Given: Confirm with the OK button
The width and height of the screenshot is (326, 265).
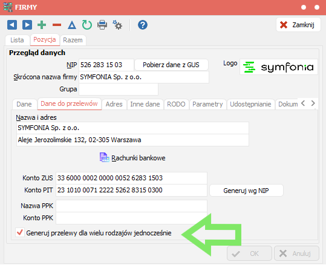Looking at the screenshot, I should [249, 254].
